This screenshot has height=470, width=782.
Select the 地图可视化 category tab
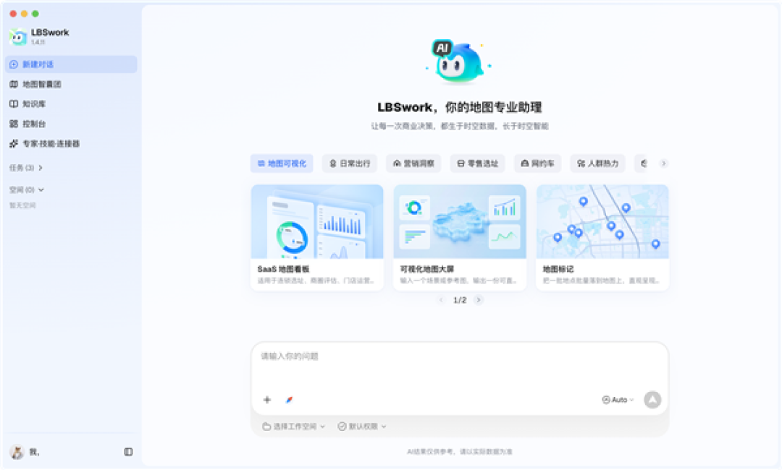(x=282, y=163)
